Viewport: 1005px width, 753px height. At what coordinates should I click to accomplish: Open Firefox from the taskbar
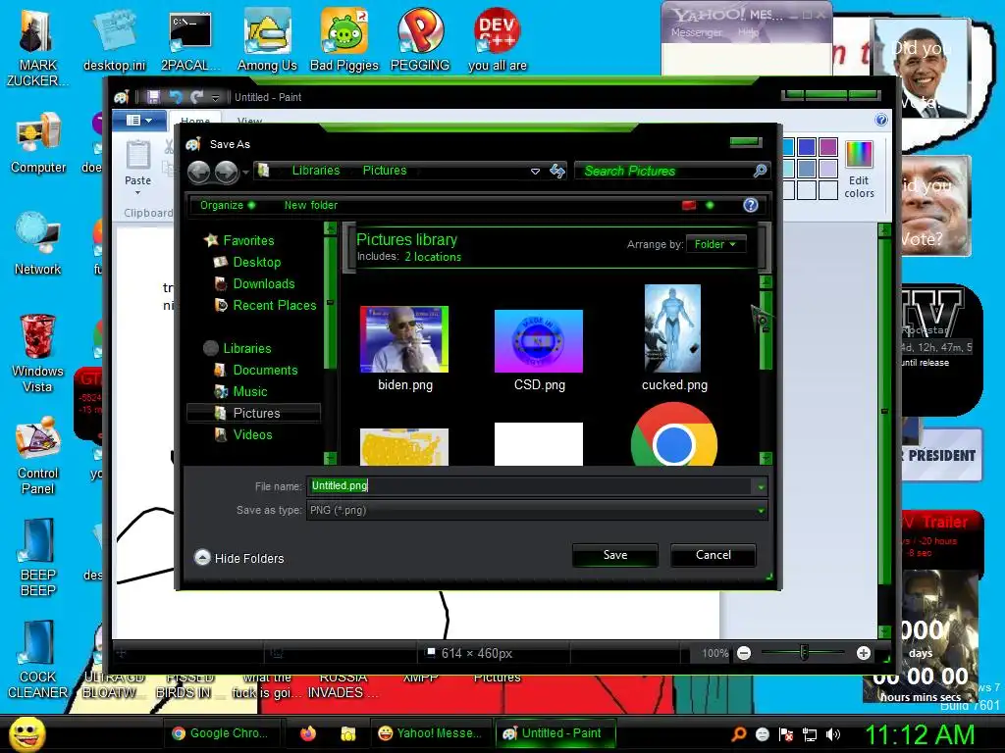pyautogui.click(x=308, y=733)
